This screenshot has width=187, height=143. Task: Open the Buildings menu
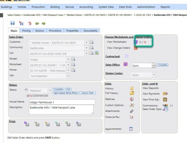tap(7, 7)
